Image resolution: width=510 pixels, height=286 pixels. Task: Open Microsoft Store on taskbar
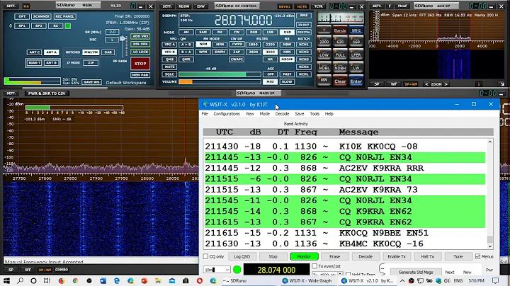pos(186,280)
